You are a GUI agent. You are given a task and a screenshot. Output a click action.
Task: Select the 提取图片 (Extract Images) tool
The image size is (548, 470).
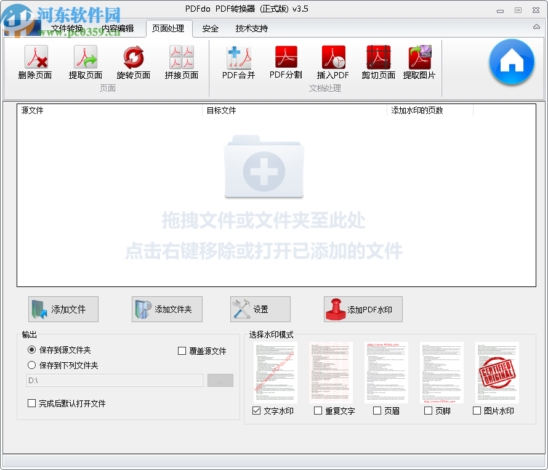(x=419, y=62)
